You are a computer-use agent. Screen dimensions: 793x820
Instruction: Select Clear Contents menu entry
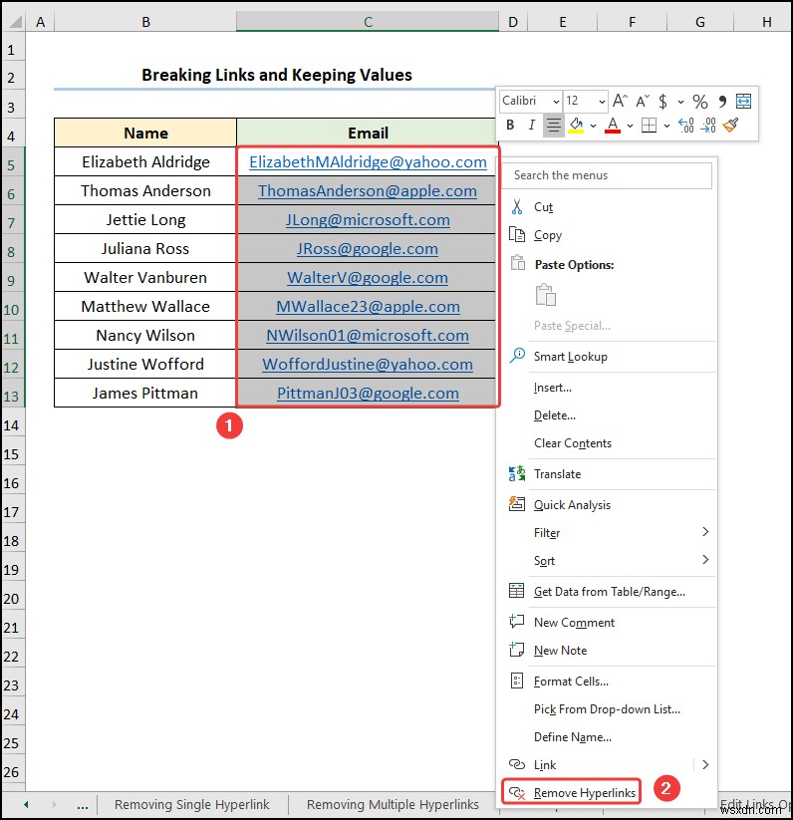click(x=573, y=443)
